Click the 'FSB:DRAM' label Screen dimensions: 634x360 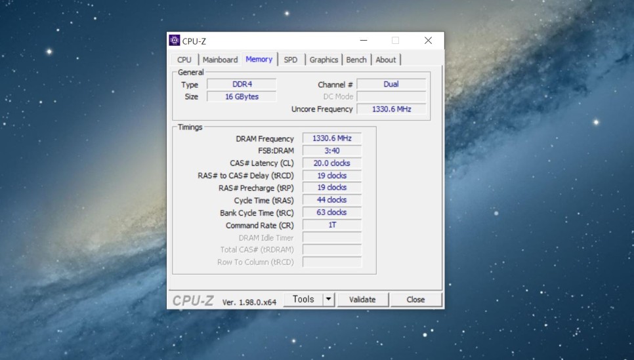tap(276, 151)
